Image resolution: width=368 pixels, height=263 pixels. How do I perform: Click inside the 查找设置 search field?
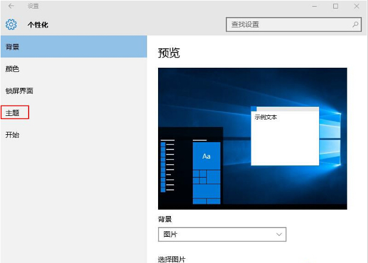287,24
